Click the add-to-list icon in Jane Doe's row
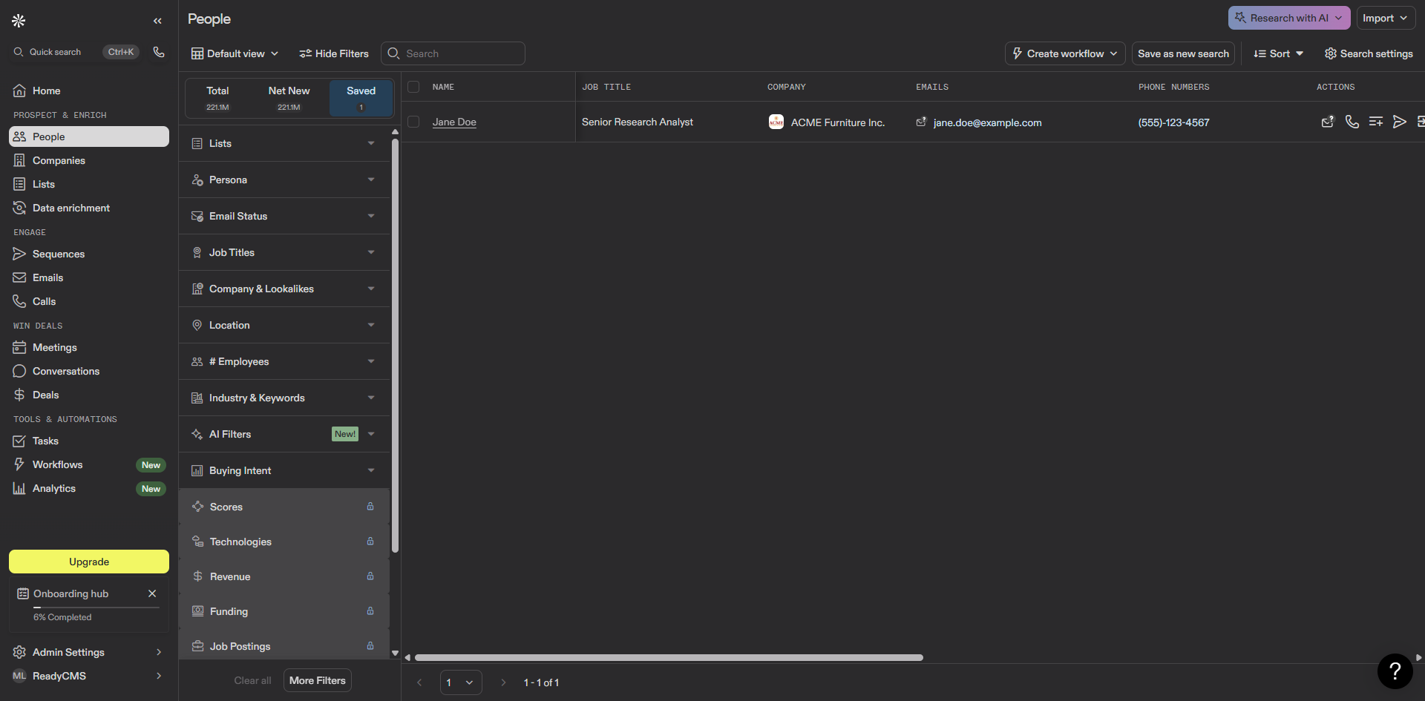This screenshot has width=1425, height=701. [1375, 122]
